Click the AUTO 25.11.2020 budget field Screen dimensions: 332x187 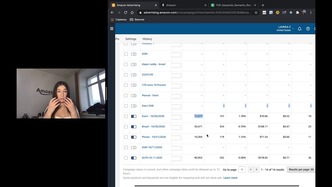point(176,159)
